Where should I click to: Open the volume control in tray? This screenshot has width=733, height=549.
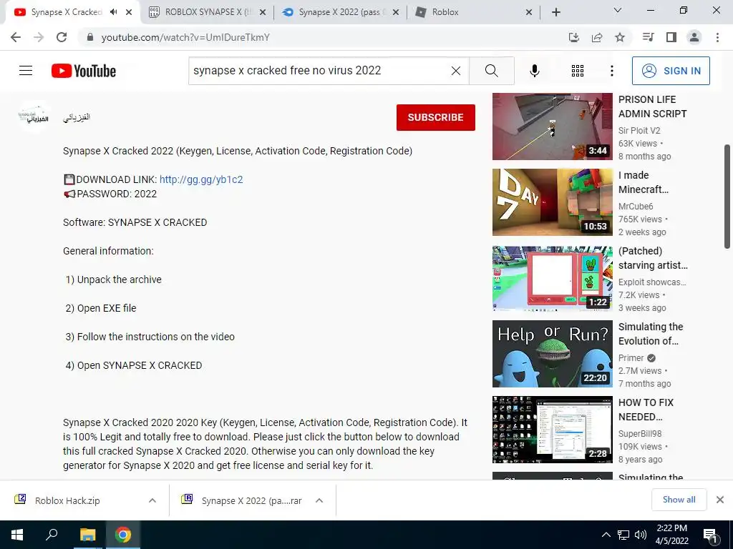click(641, 535)
